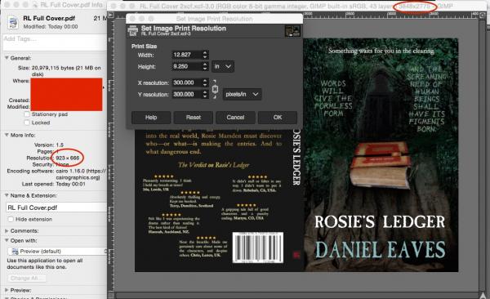The image size is (490, 299).
Task: Click the image thumbnail in dialog header
Action: 292,31
